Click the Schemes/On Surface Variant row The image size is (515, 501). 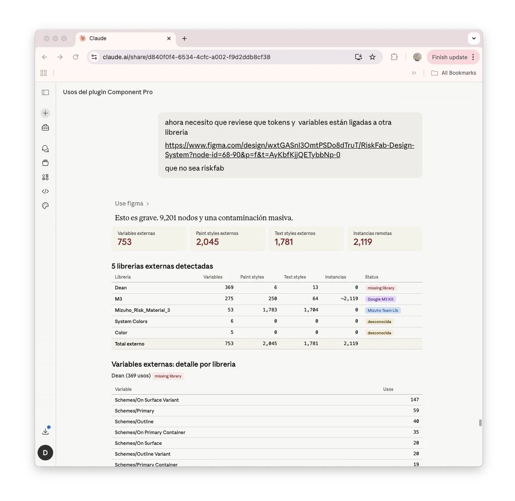pyautogui.click(x=267, y=400)
